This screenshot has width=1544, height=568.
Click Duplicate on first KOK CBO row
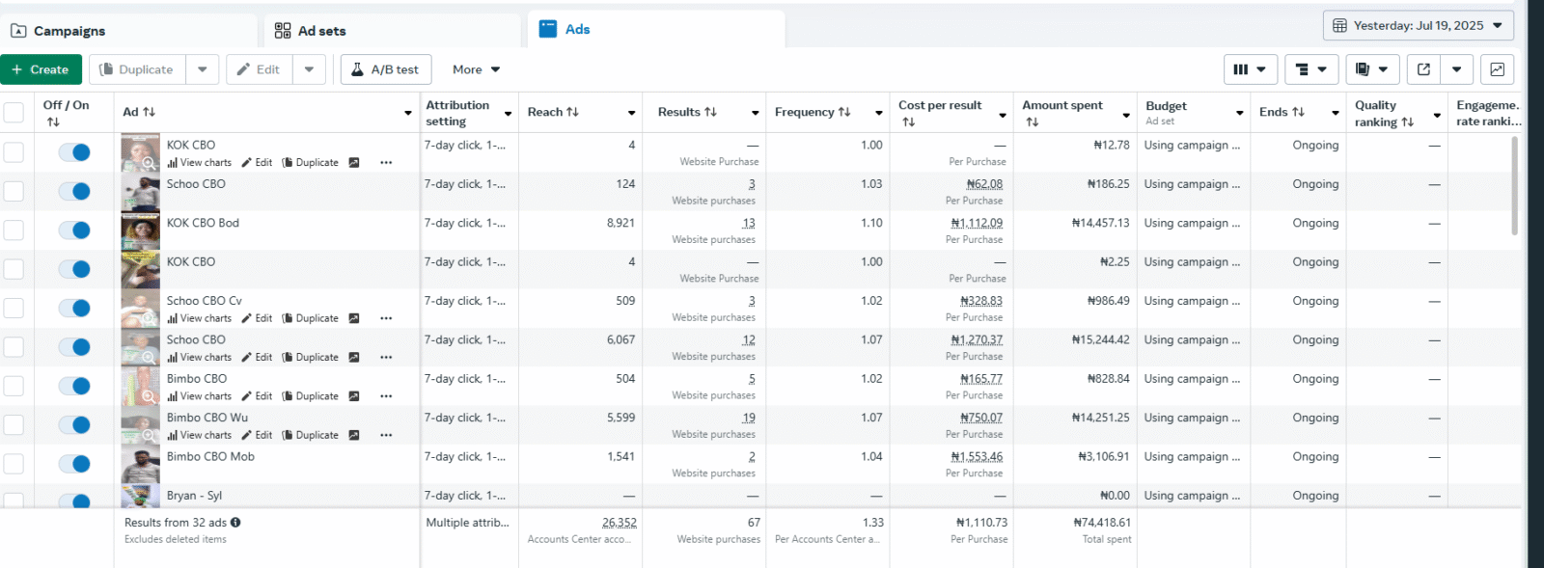[x=310, y=163]
